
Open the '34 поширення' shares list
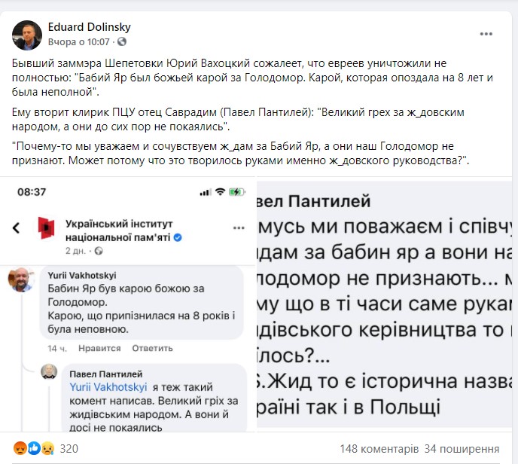(462, 448)
